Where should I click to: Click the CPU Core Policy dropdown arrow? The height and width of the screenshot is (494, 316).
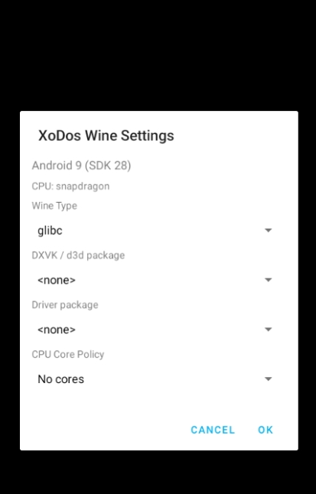tap(268, 379)
